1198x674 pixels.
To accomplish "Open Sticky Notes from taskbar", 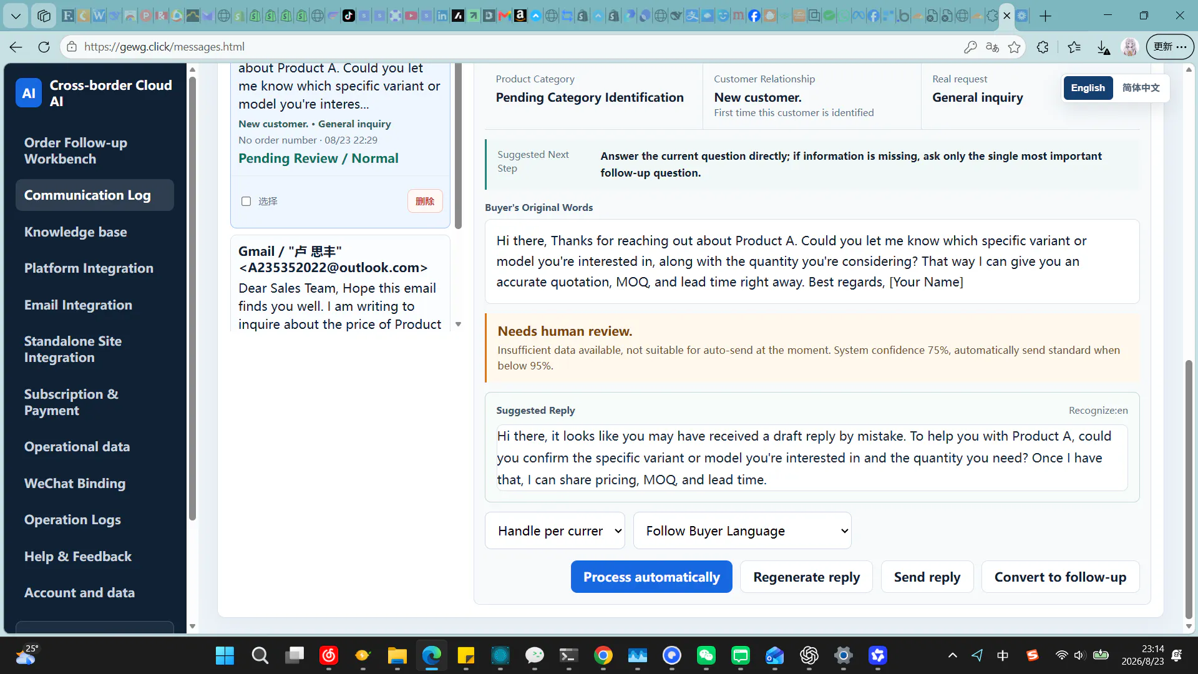I will [x=465, y=655].
